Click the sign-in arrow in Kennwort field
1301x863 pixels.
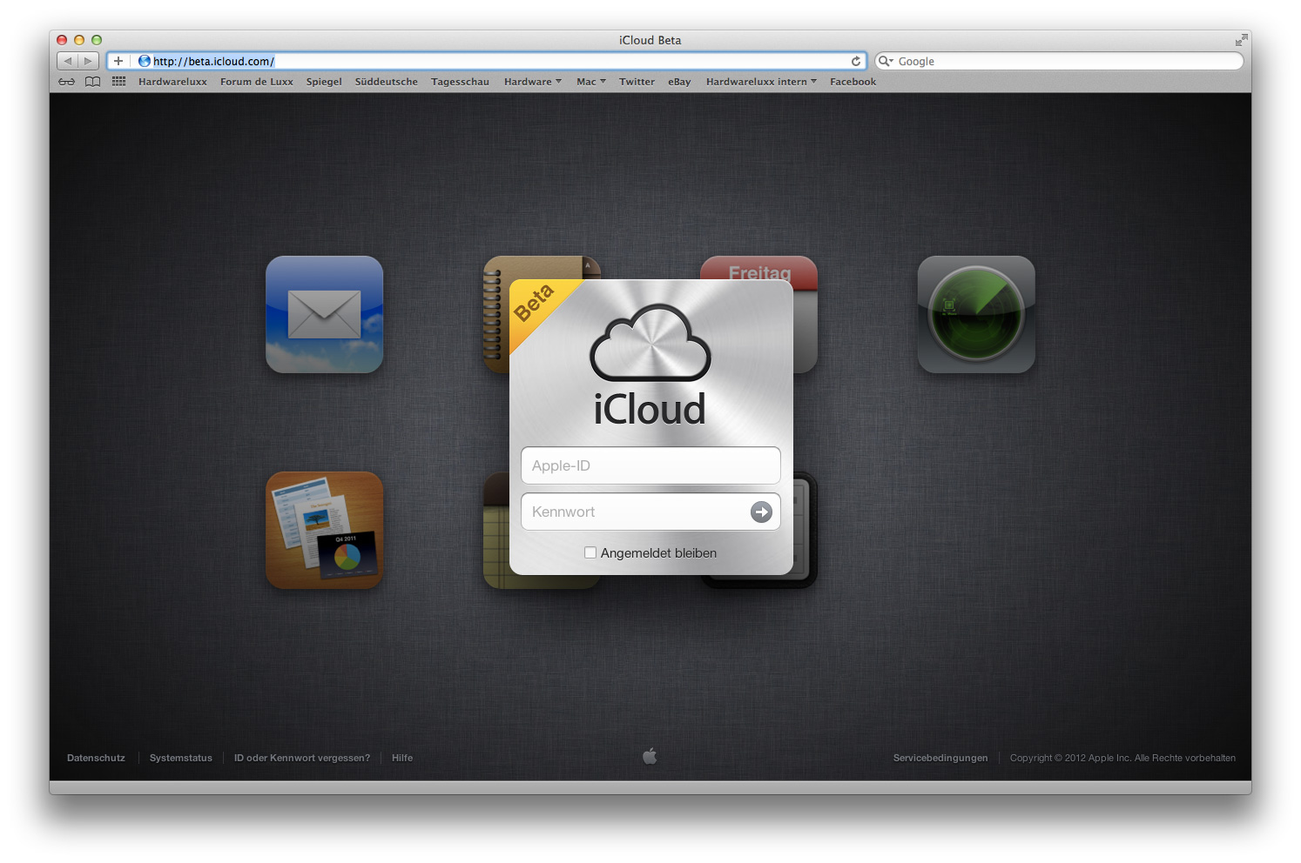click(761, 512)
